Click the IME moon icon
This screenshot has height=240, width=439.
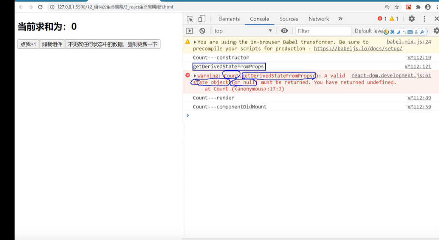pos(398,32)
